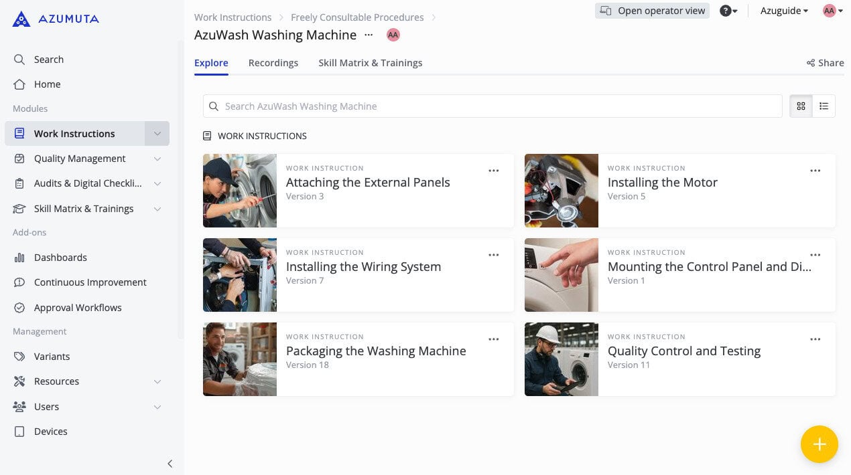Click the Azumuta logo icon
The height and width of the screenshot is (475, 851).
(21, 19)
